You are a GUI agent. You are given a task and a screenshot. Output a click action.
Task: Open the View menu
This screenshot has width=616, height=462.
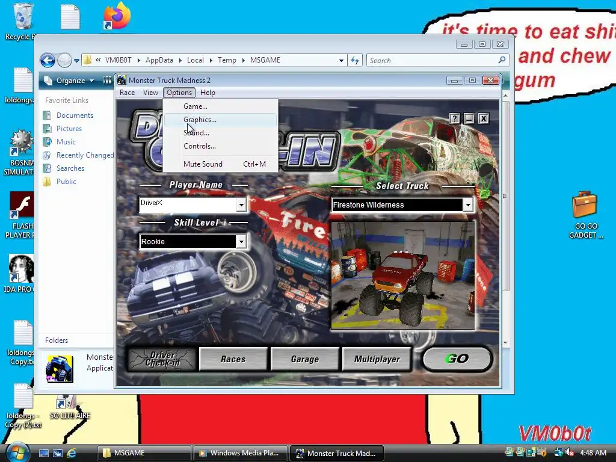(150, 93)
